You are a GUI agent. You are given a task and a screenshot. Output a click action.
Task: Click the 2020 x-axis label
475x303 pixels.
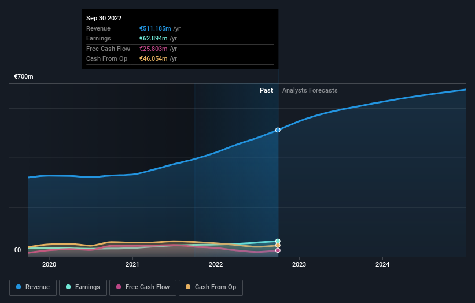49,265
